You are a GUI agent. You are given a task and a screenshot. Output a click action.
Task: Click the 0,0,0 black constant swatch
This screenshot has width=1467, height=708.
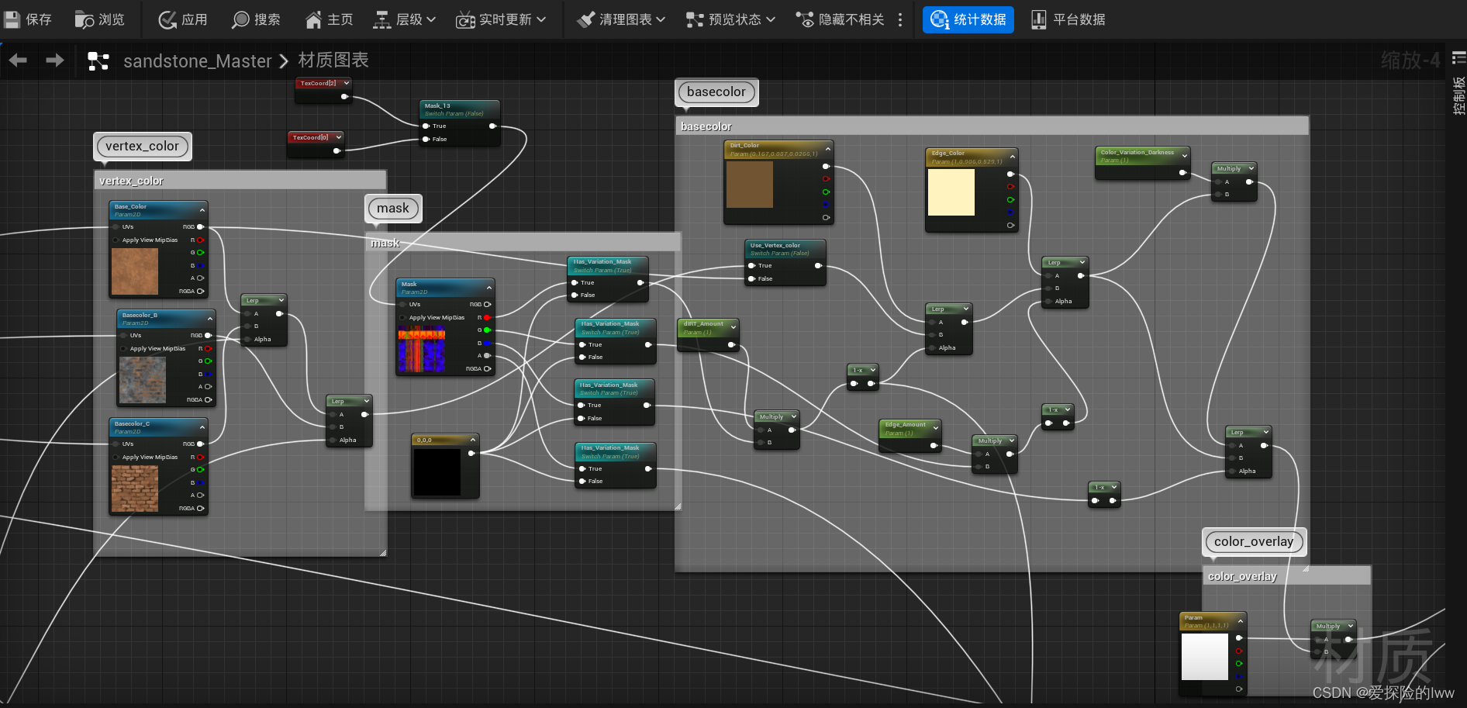pyautogui.click(x=437, y=471)
